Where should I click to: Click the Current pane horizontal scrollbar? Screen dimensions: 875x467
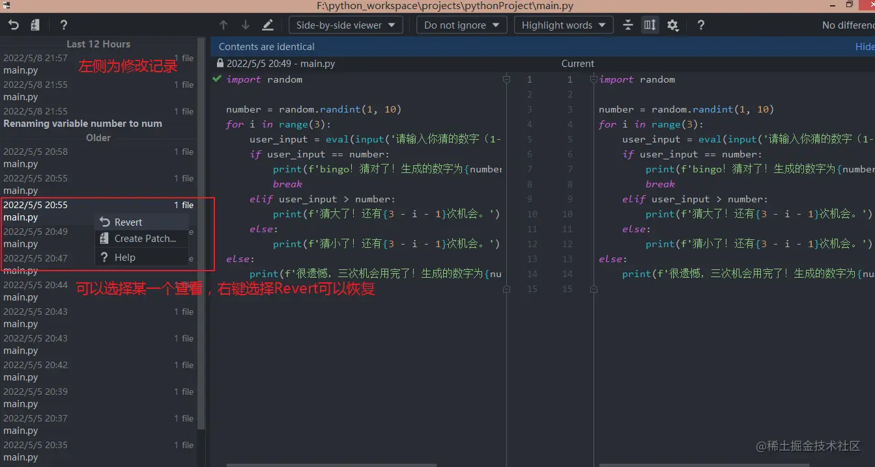tap(704, 465)
